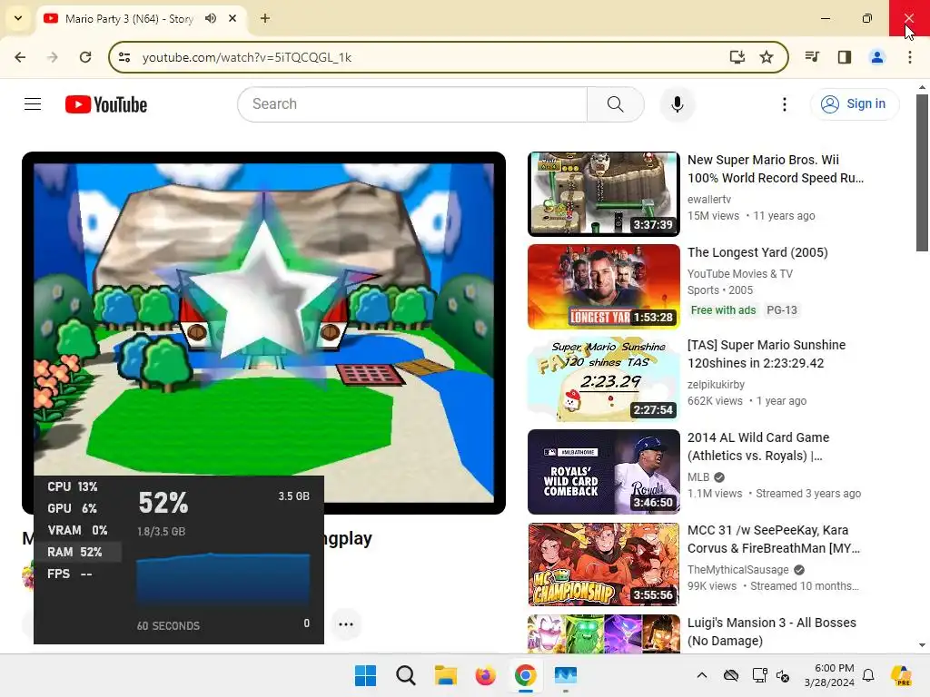Reload the page with refresh icon
The height and width of the screenshot is (697, 930).
[85, 57]
